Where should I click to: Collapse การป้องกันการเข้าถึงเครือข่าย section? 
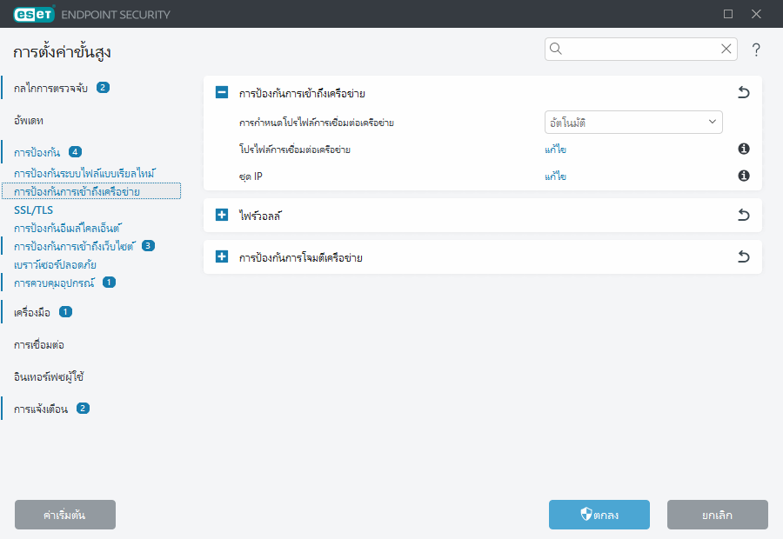point(222,92)
